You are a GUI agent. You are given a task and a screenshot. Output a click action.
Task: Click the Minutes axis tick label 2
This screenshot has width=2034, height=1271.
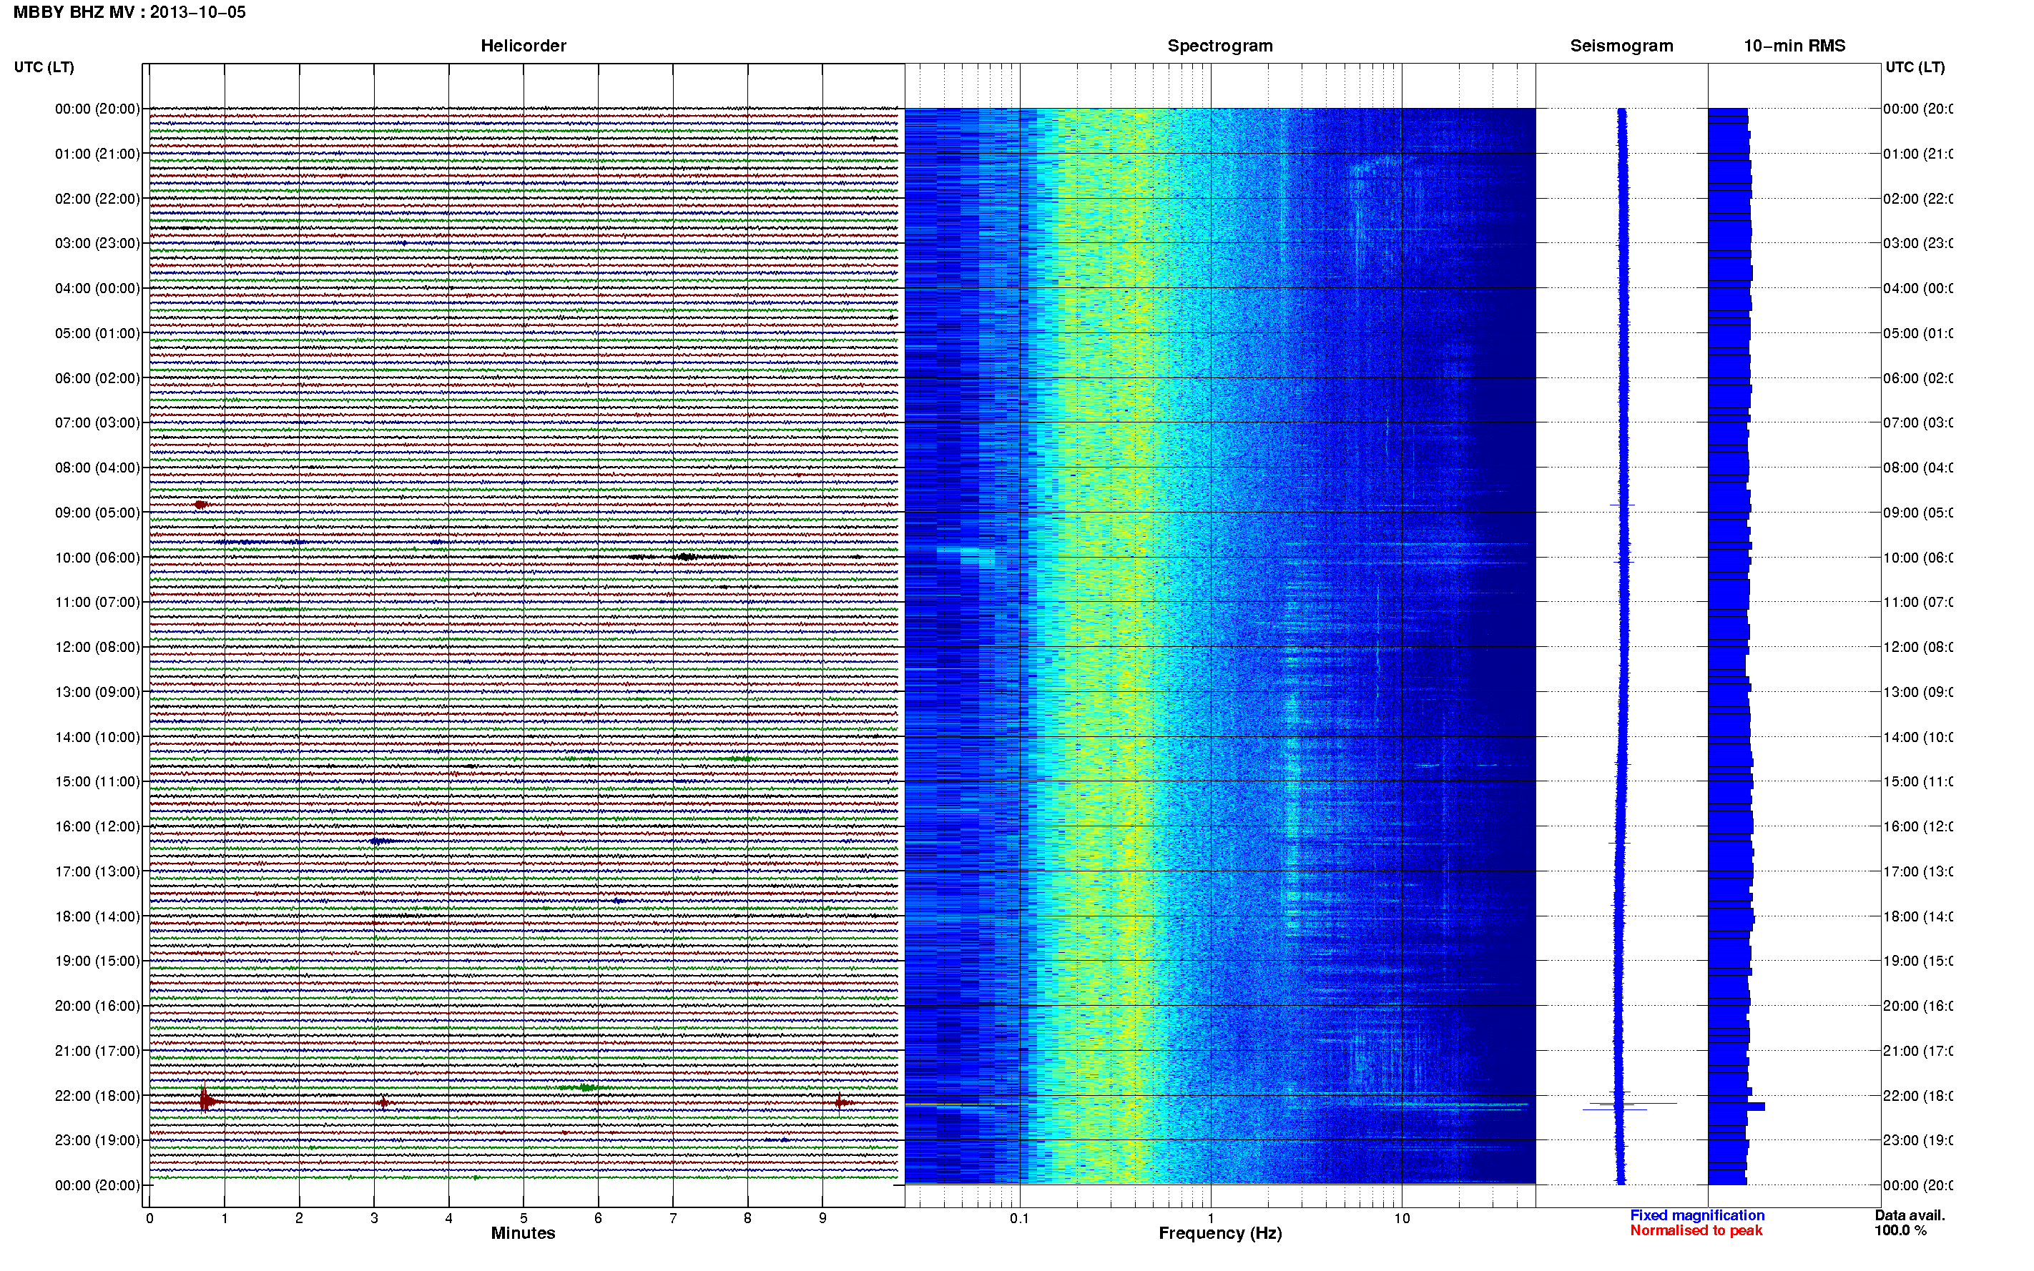[x=300, y=1218]
